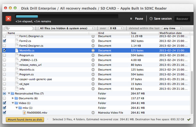Click the 157.27 KB size value
Screen dimensions: 196x127
coord(138,98)
